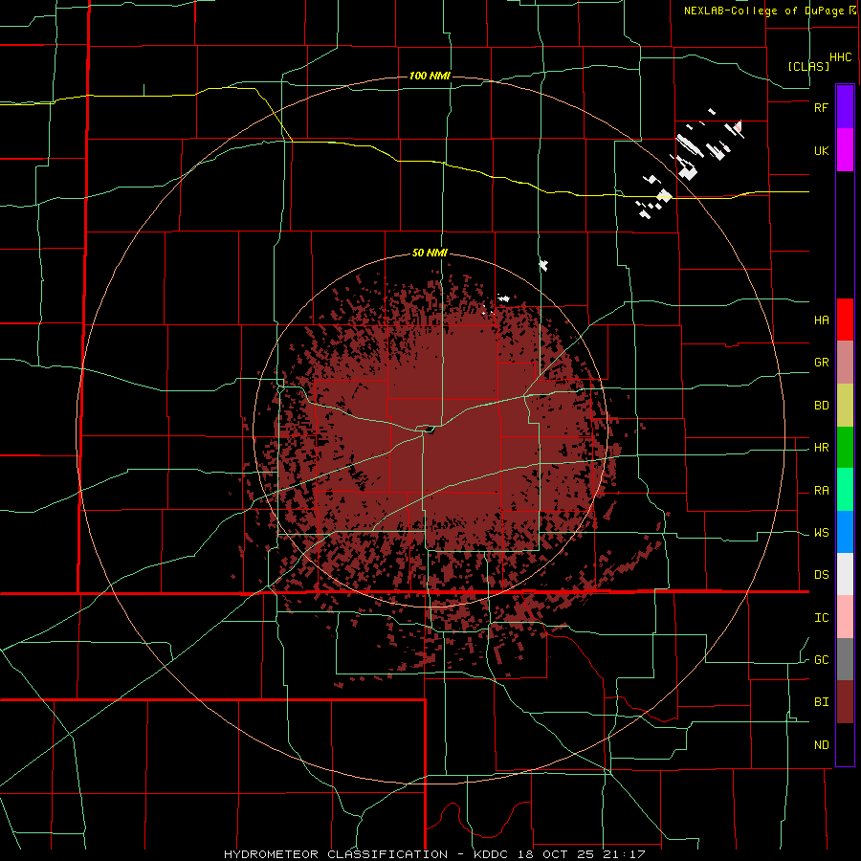Click the "HHC" product label
This screenshot has width=861, height=861.
[x=841, y=57]
